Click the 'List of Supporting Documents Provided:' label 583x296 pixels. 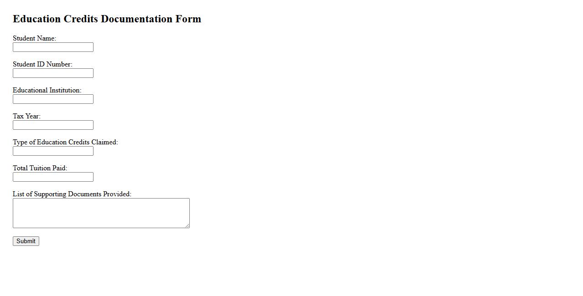coord(72,194)
